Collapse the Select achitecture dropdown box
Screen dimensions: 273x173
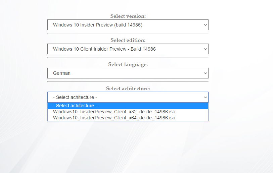pyautogui.click(x=128, y=97)
